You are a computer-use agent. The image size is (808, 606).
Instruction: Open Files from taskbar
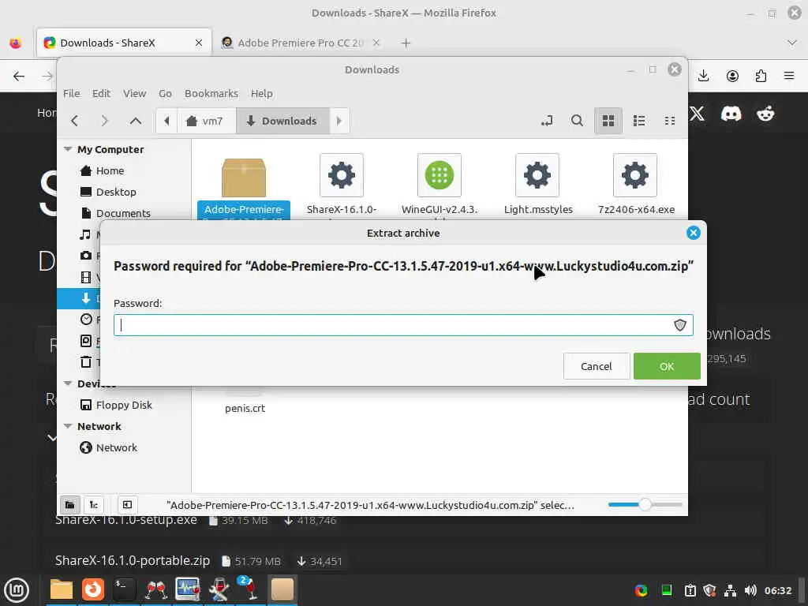point(62,589)
